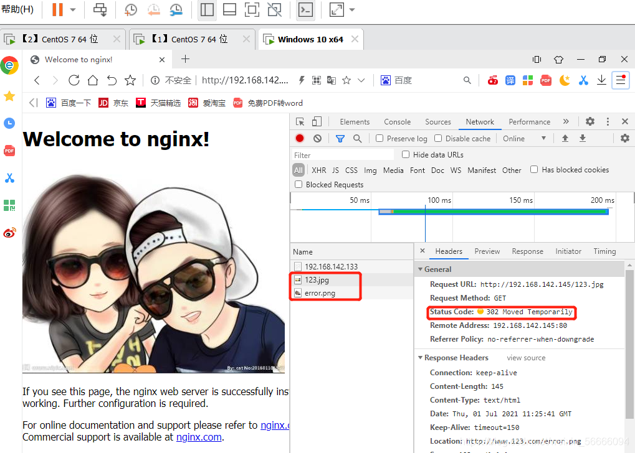Switch to the Elements panel

point(355,122)
